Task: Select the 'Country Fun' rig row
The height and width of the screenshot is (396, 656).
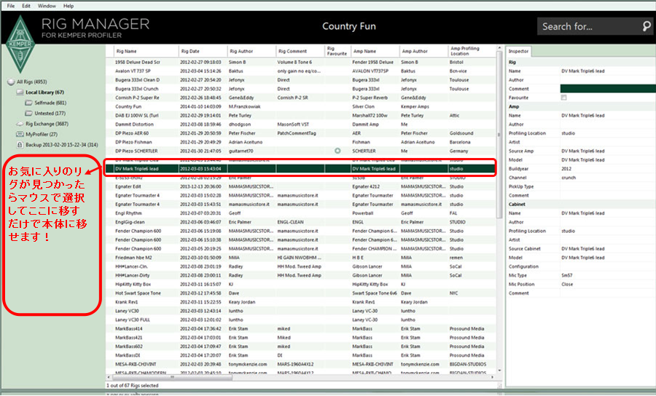Action: (x=300, y=106)
